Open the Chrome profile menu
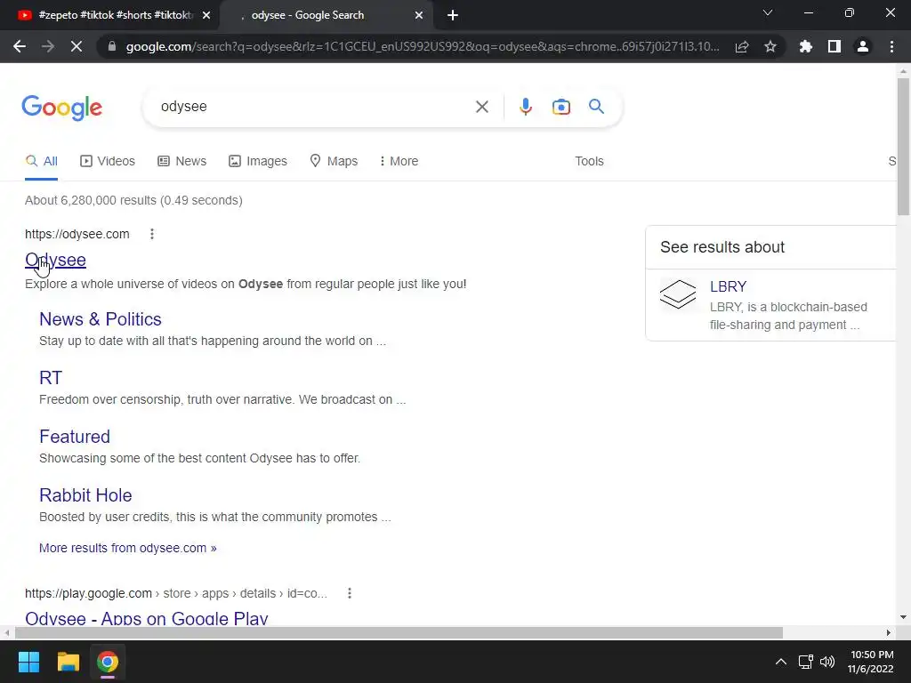The height and width of the screenshot is (683, 911). click(863, 46)
